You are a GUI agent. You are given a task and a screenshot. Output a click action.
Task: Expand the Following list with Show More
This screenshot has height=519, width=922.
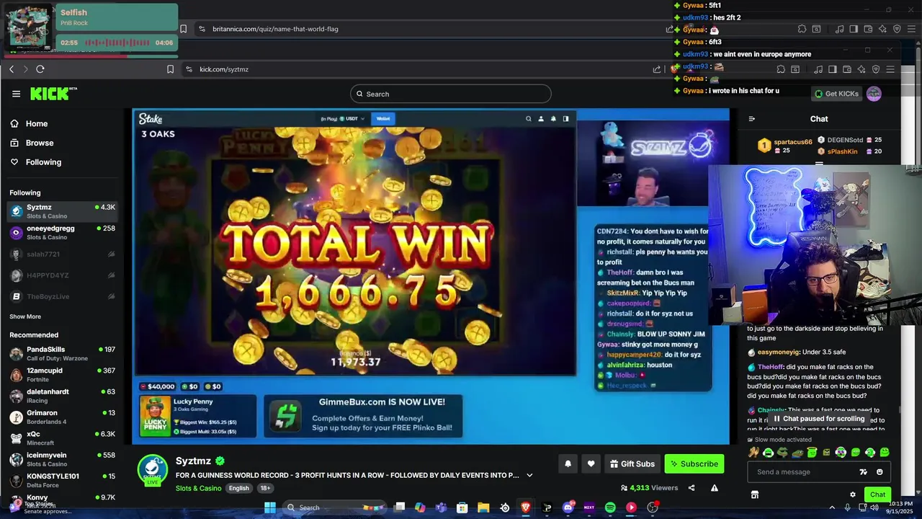(x=25, y=316)
